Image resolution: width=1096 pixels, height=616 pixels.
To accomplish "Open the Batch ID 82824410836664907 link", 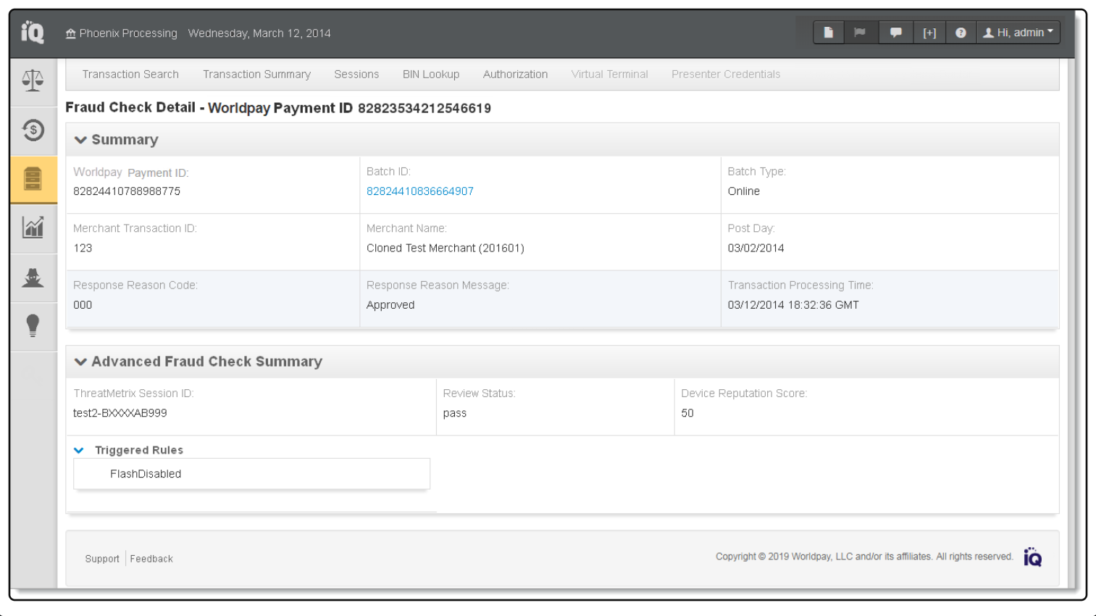I will 420,191.
